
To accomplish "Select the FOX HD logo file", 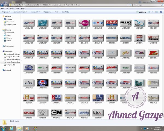I will (70, 98).
